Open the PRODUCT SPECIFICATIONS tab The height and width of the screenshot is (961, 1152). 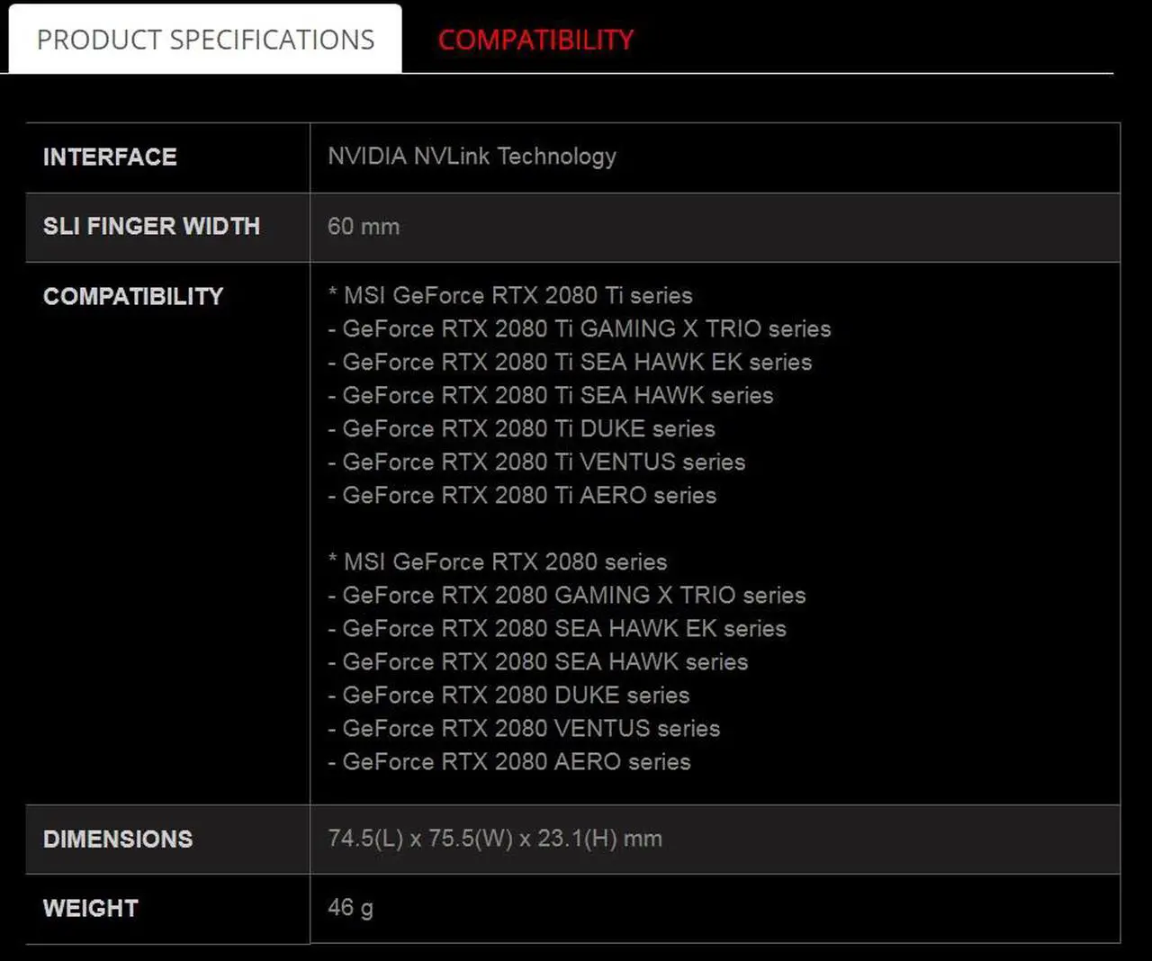[x=205, y=39]
